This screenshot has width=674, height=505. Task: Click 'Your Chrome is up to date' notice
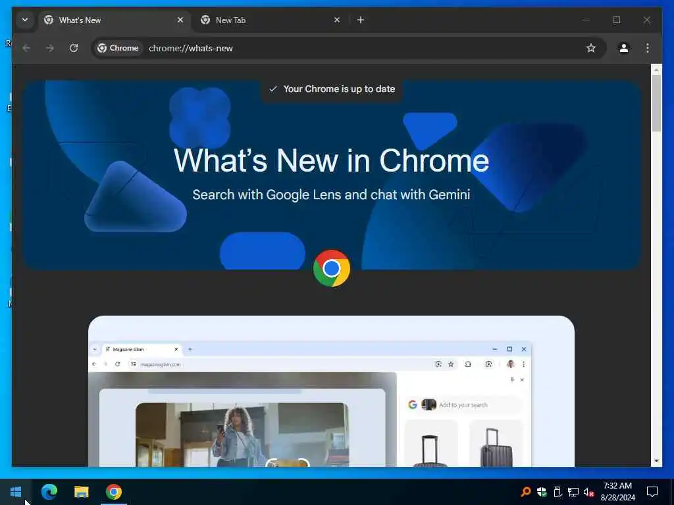[x=332, y=89]
